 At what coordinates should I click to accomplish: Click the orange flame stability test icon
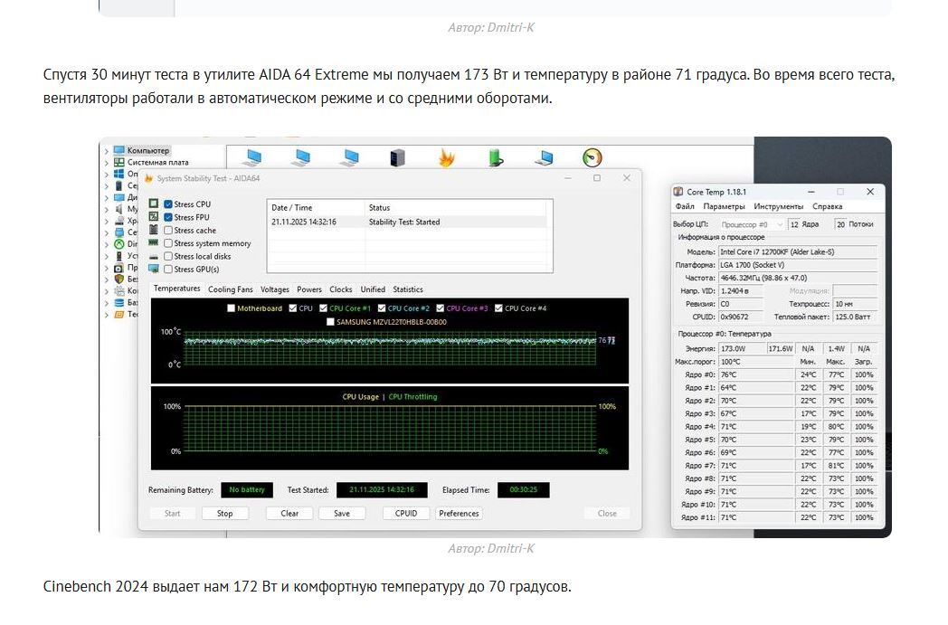446,158
